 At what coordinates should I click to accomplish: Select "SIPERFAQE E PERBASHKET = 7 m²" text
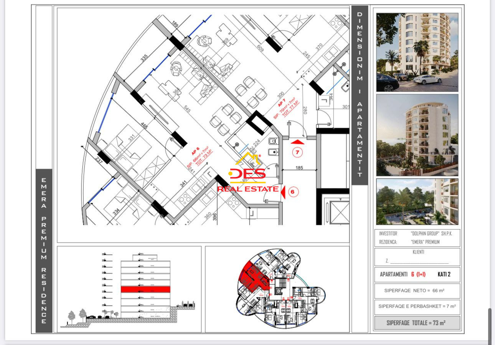(417, 307)
